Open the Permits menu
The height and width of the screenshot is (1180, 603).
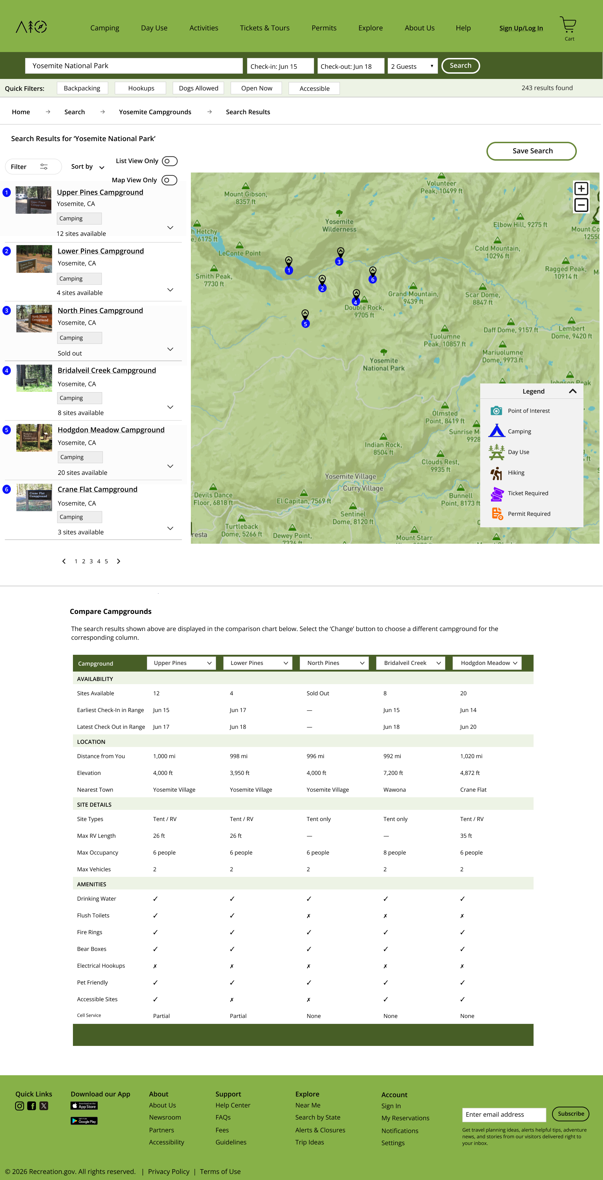[324, 28]
